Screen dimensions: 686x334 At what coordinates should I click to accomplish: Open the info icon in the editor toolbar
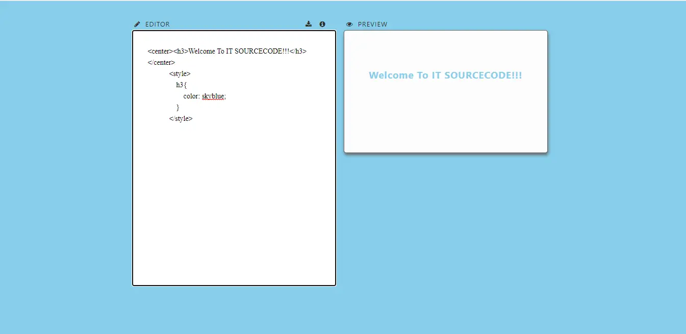(322, 23)
